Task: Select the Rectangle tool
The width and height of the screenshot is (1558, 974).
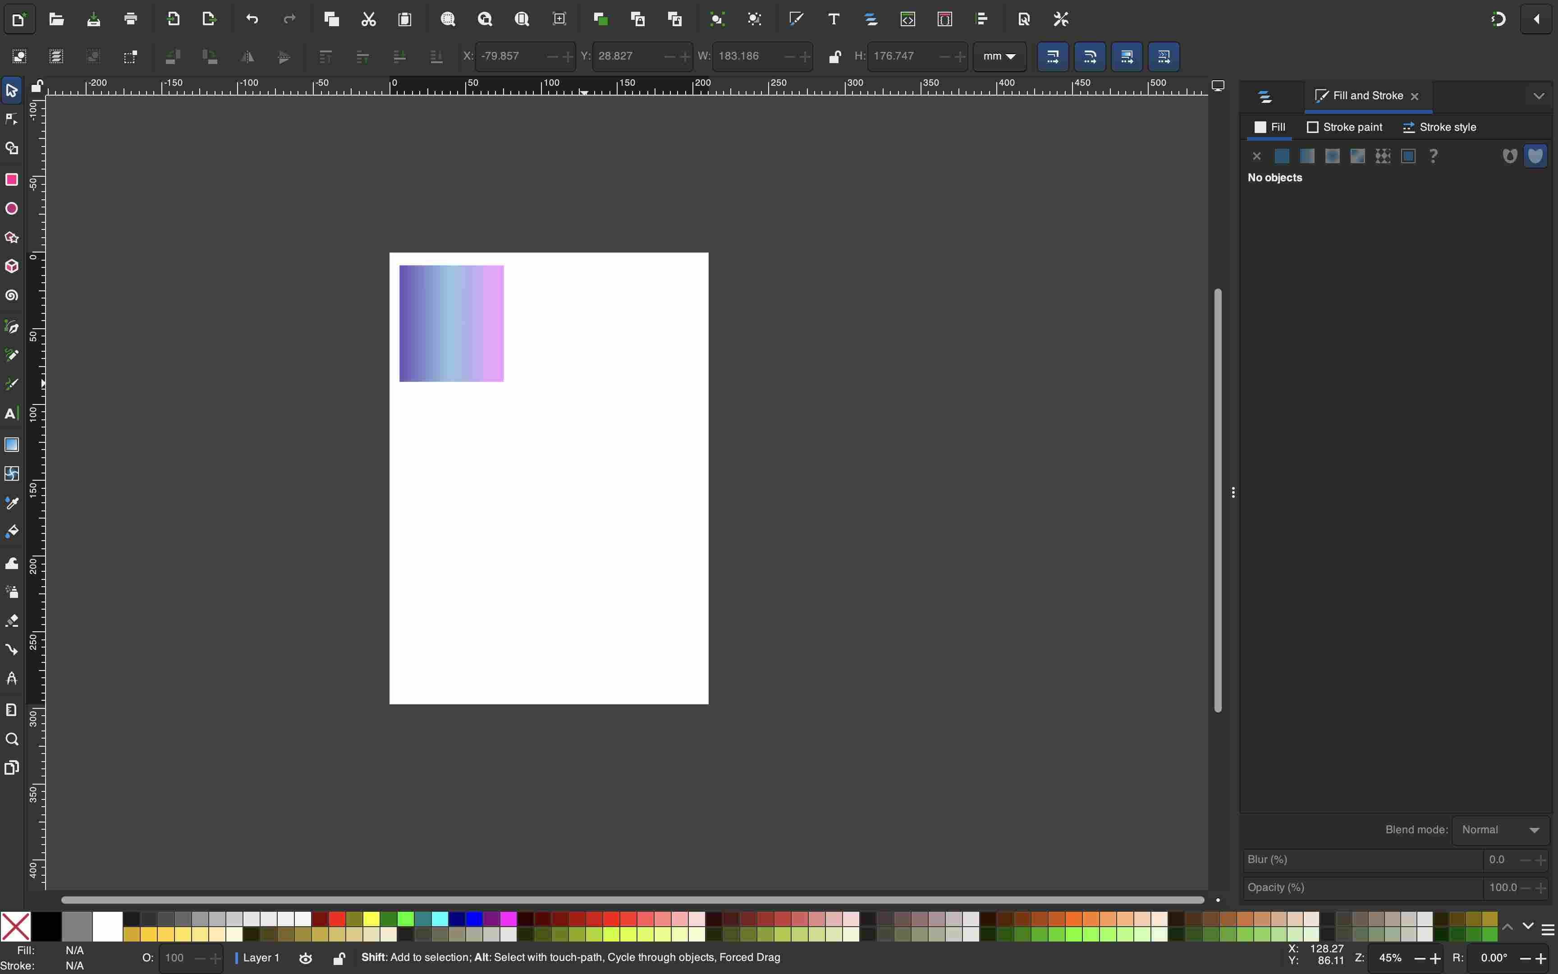Action: tap(12, 179)
